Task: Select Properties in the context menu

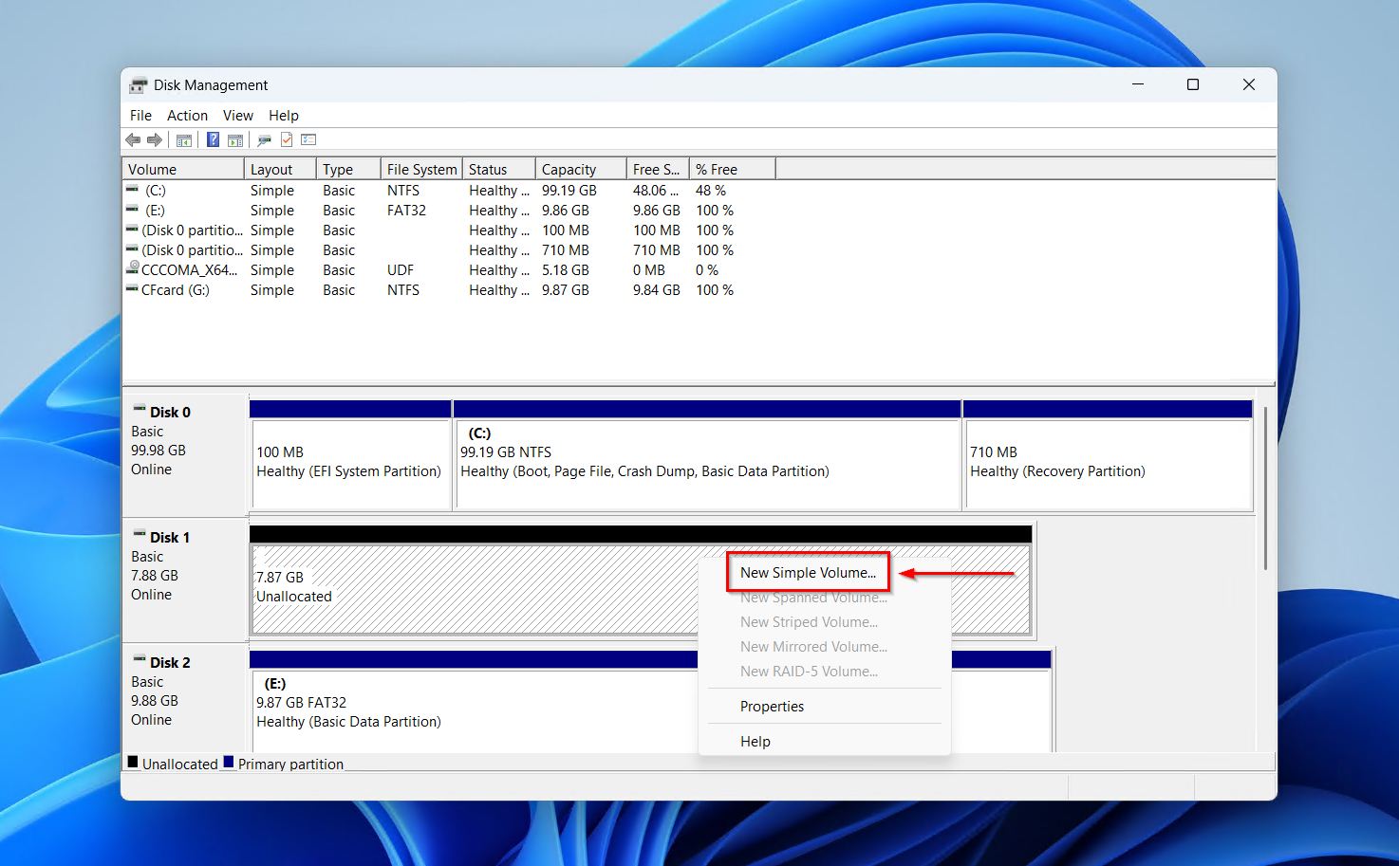Action: click(772, 707)
